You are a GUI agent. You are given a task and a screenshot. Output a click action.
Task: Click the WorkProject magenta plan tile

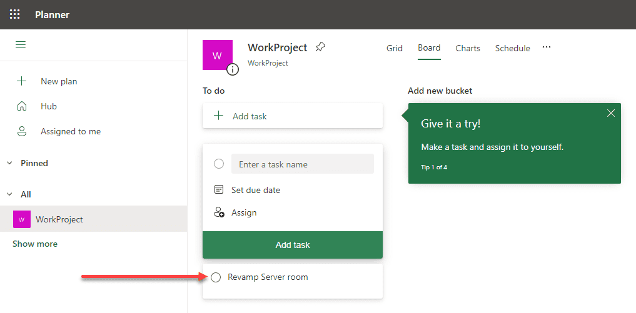(x=218, y=55)
